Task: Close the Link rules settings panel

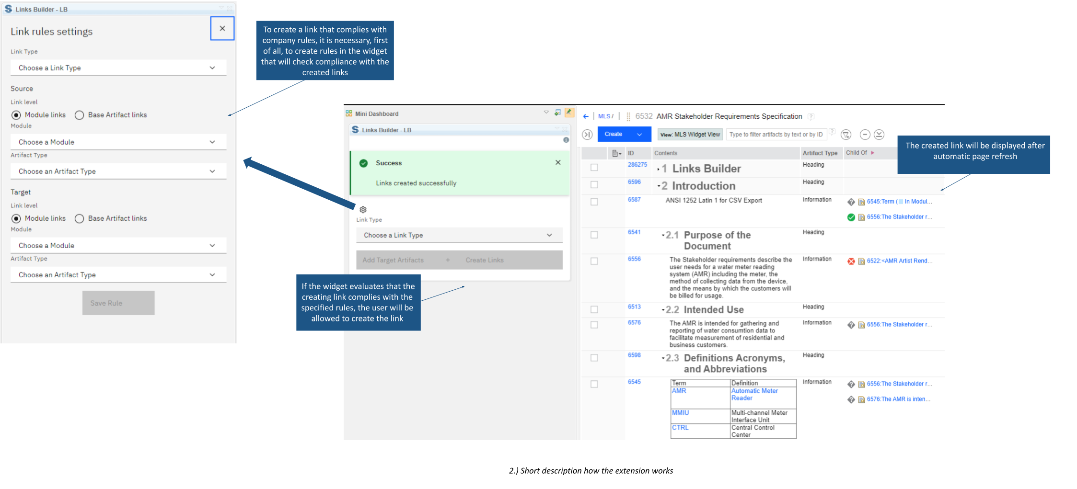Action: pos(222,28)
